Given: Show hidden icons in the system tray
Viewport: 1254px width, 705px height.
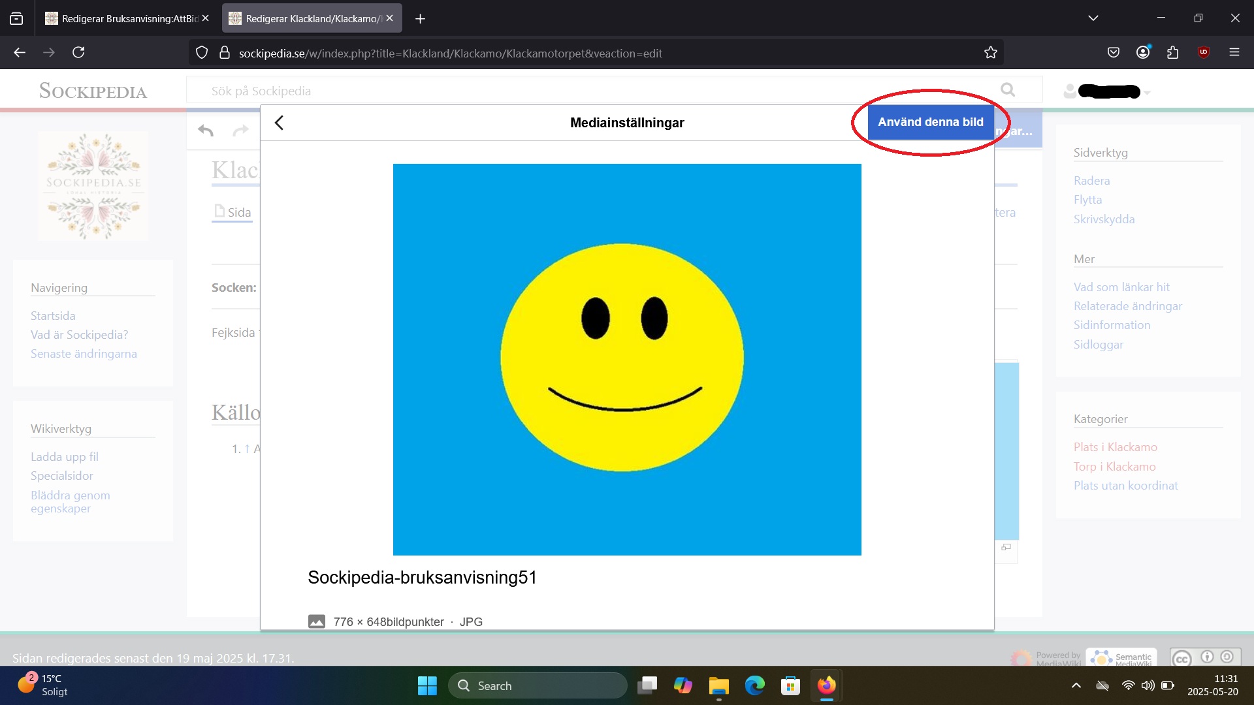Looking at the screenshot, I should click(1076, 685).
